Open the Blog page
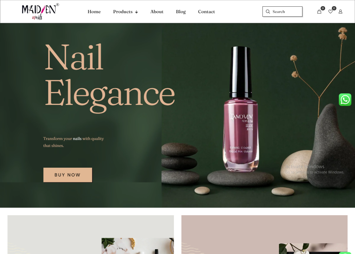 point(181,12)
